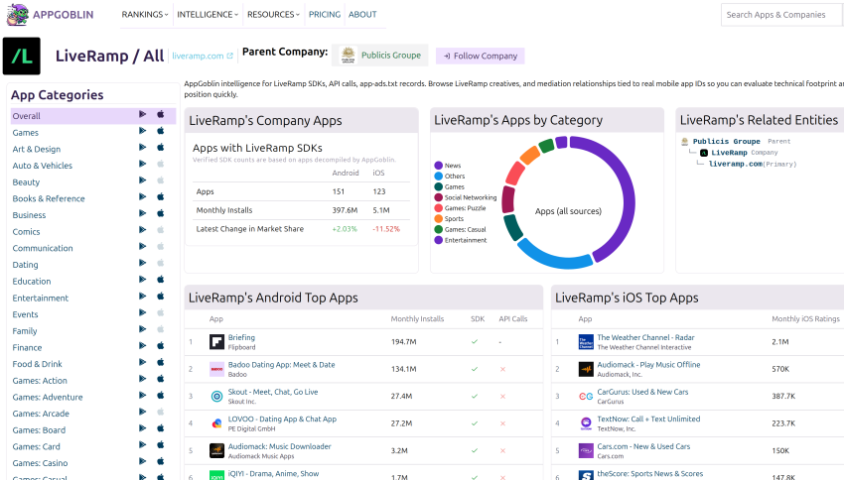Open LOVOO - Dating App & Chat App

click(x=283, y=419)
